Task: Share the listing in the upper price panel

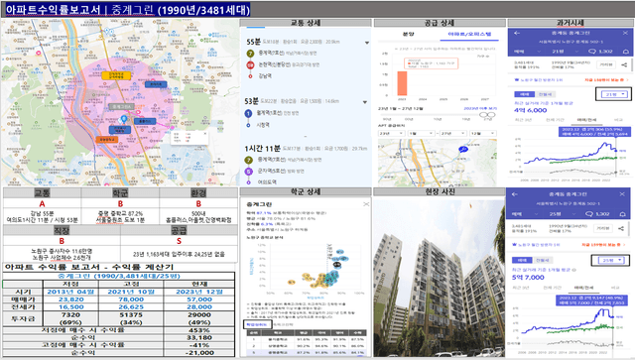Action: [624, 64]
